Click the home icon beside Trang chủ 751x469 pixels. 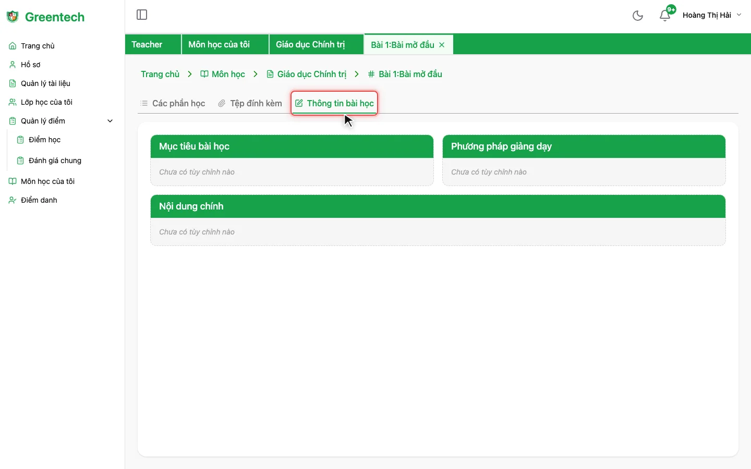(13, 46)
